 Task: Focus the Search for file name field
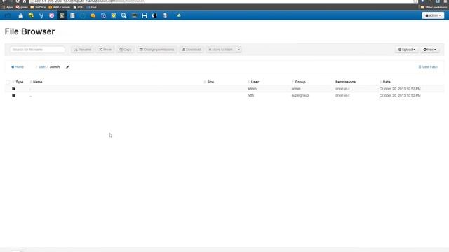(x=37, y=50)
